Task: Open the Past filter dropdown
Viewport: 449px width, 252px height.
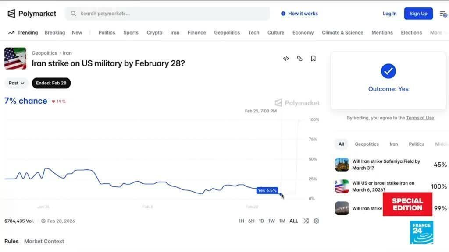Action: 16,83
